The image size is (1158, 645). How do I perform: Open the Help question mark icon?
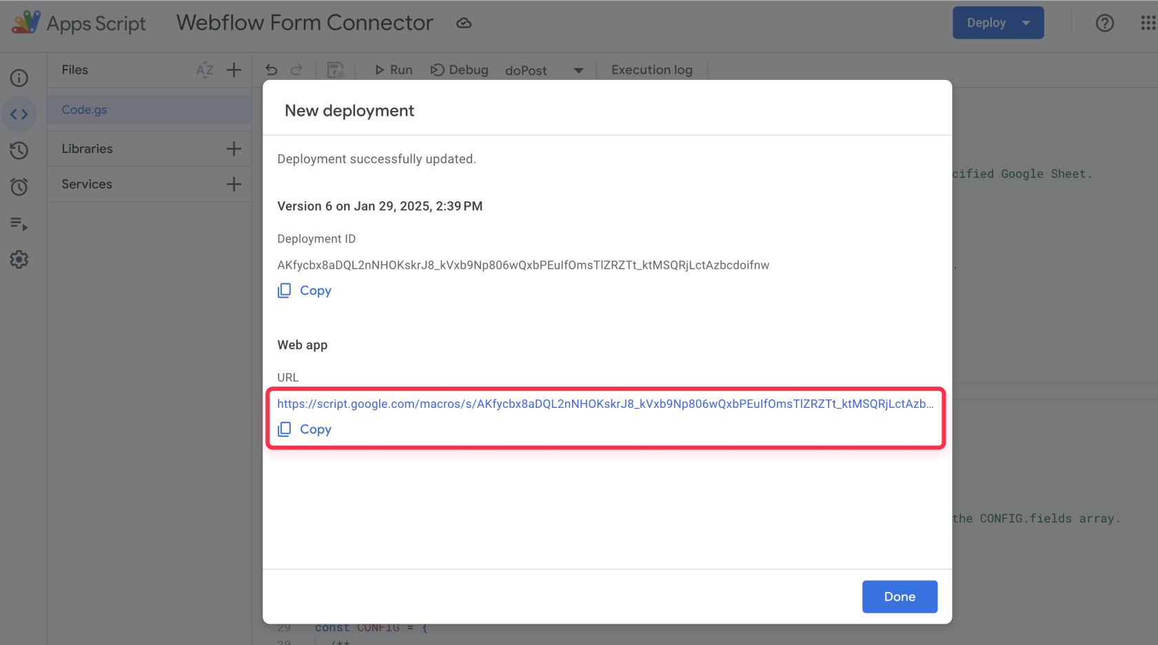click(1105, 23)
